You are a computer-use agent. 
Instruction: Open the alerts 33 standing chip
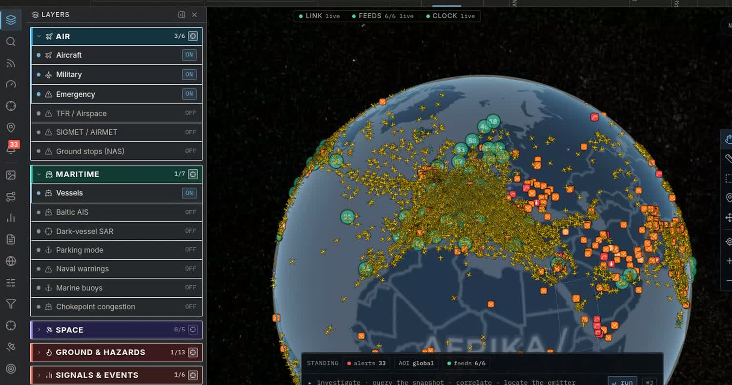click(x=366, y=363)
